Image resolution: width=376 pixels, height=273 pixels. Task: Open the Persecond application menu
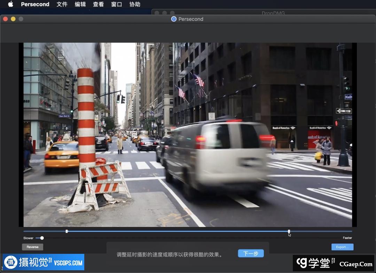point(35,4)
